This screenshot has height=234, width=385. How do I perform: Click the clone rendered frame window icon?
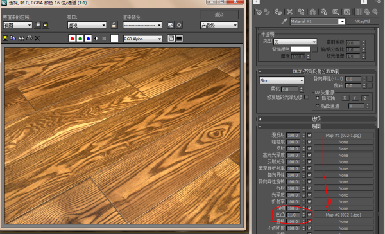tap(21, 39)
